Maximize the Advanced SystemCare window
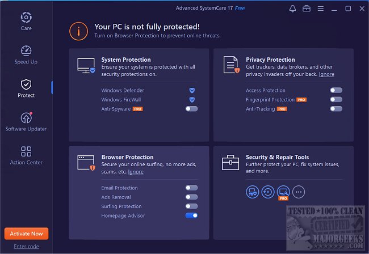Screen dimensions: 369x254 (x=348, y=9)
